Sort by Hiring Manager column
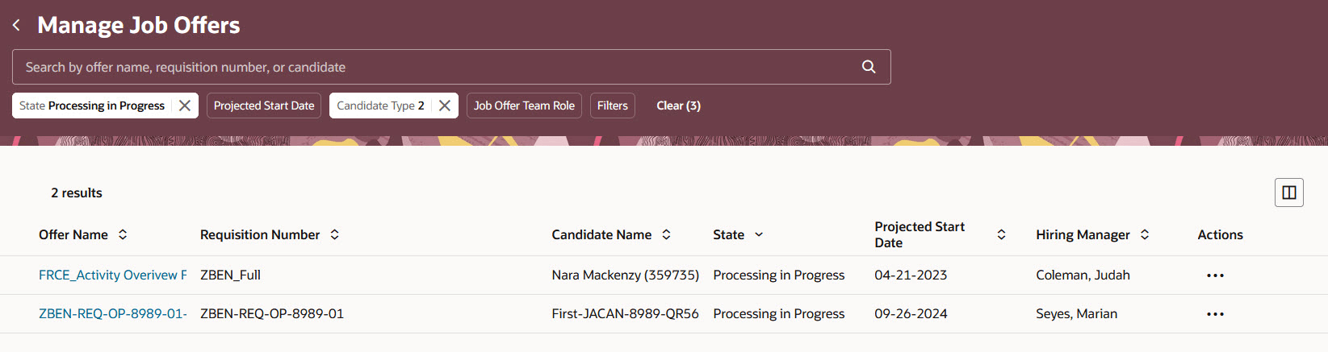Viewport: 1328px width, 352px height. click(1145, 234)
